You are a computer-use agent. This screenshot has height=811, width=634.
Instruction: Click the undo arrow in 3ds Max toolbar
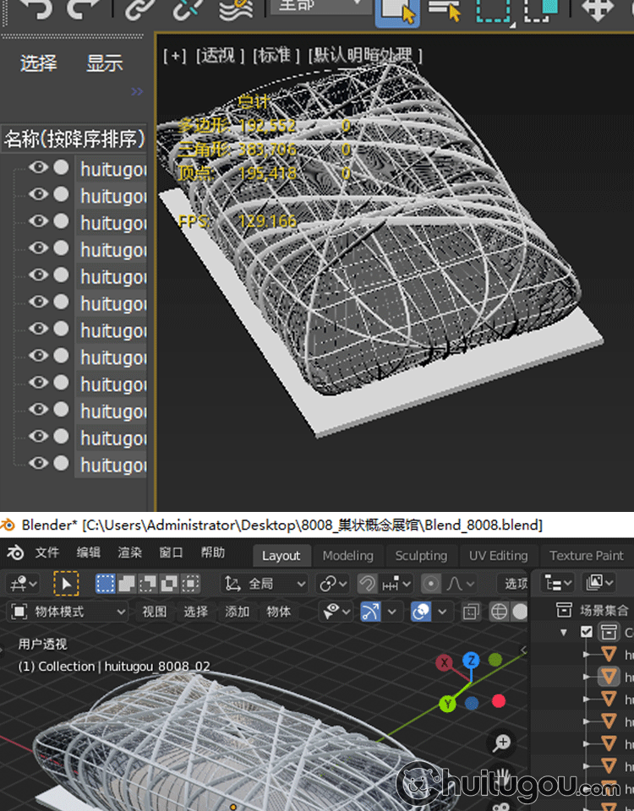point(36,8)
